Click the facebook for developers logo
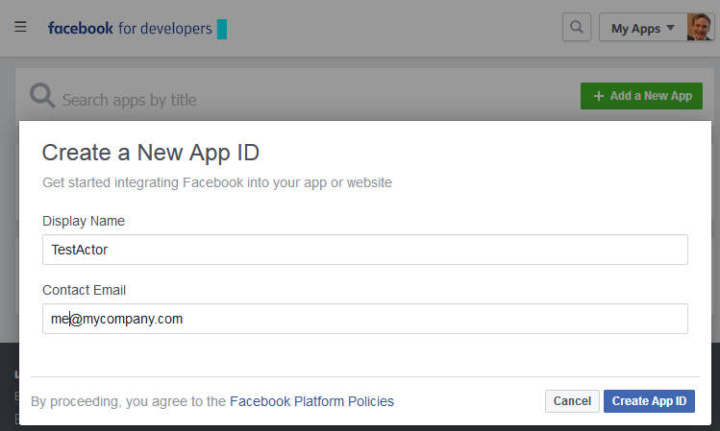The width and height of the screenshot is (720, 431). pyautogui.click(x=130, y=29)
